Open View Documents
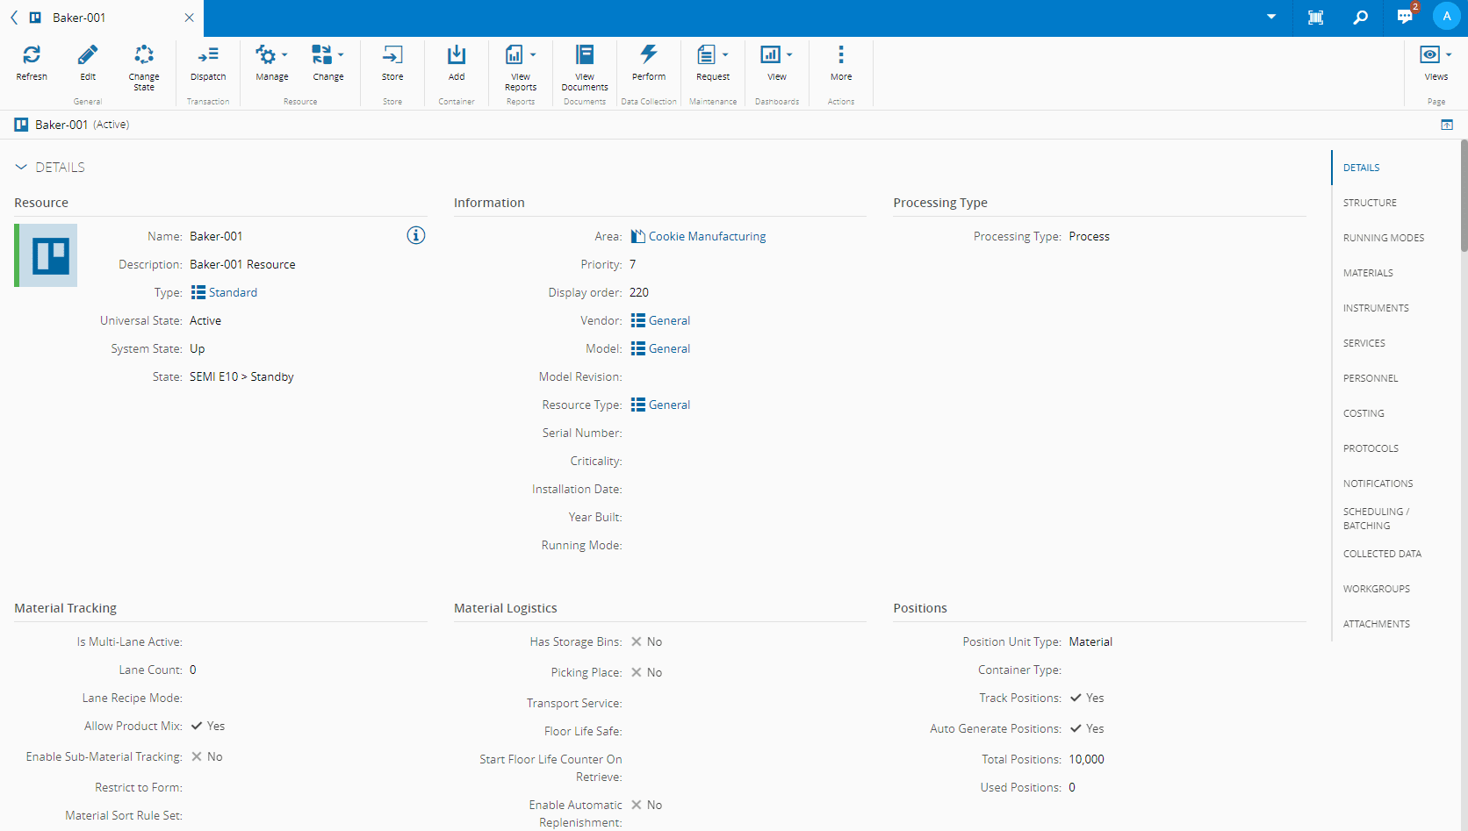This screenshot has width=1468, height=831. 585,55
